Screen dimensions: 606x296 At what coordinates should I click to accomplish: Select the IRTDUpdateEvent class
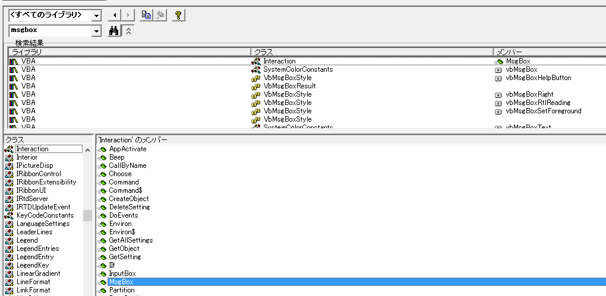[43, 207]
